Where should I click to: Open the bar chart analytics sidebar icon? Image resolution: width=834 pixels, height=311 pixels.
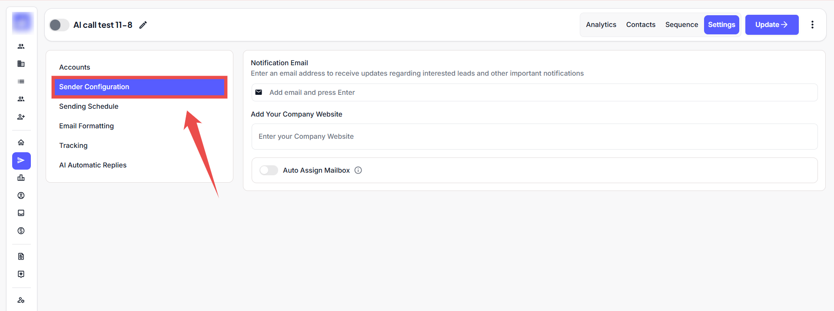(21, 178)
